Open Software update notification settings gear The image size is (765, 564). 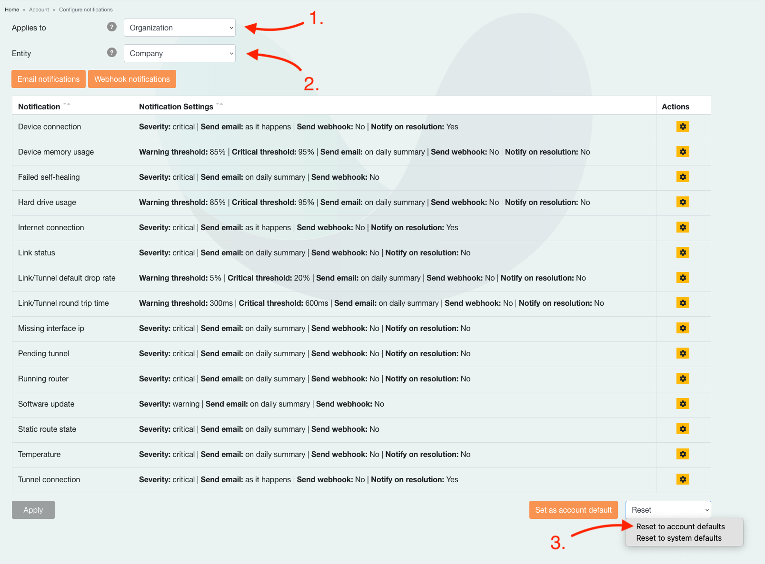click(683, 404)
